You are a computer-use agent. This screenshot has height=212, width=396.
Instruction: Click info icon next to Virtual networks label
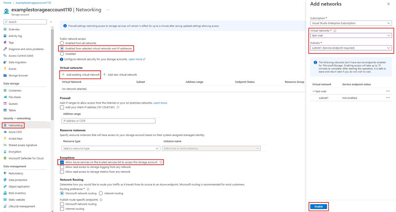[335, 31]
